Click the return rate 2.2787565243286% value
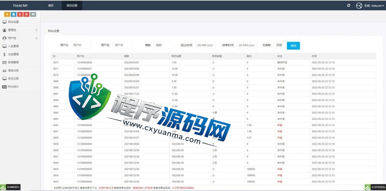 [x=183, y=188]
